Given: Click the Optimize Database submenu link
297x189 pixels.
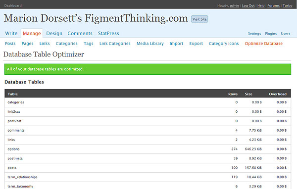Looking at the screenshot, I should pyautogui.click(x=263, y=44).
